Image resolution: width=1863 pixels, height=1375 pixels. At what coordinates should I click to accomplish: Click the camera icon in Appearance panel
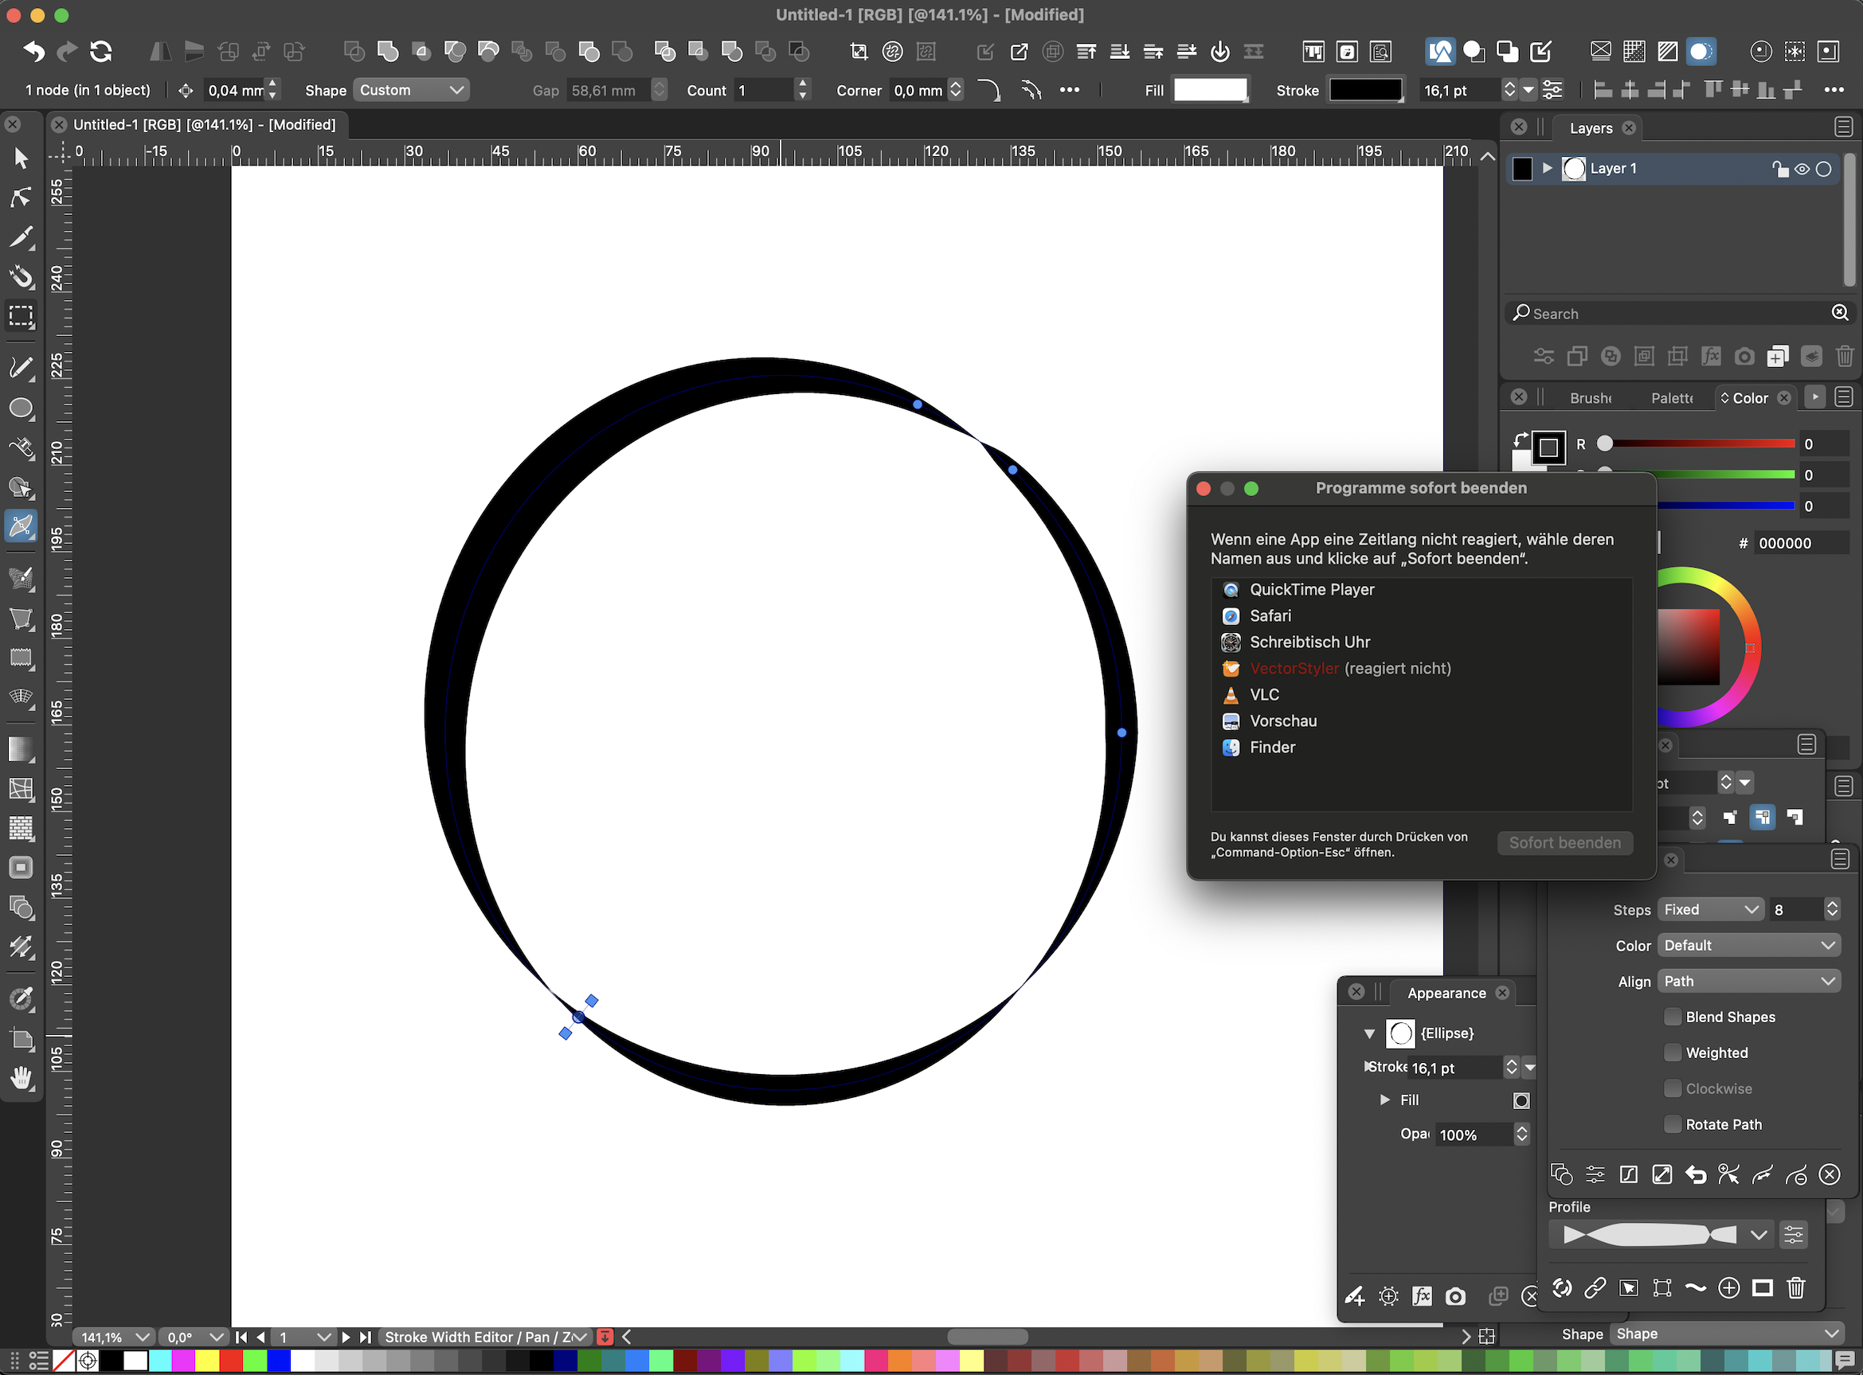point(1455,1297)
